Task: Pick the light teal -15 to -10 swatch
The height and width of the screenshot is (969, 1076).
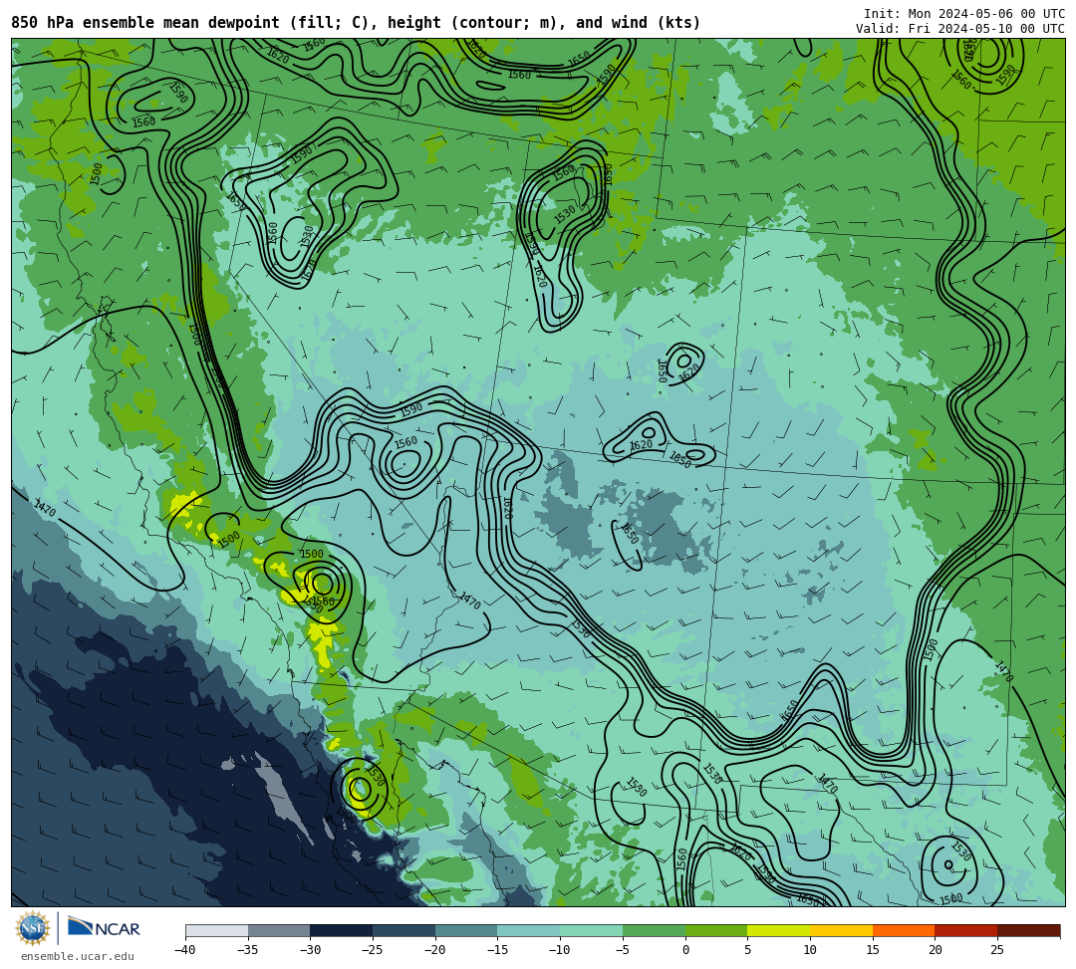Action: (529, 930)
